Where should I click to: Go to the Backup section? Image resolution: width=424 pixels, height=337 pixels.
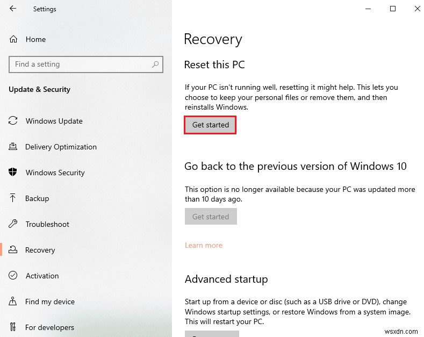(x=37, y=198)
